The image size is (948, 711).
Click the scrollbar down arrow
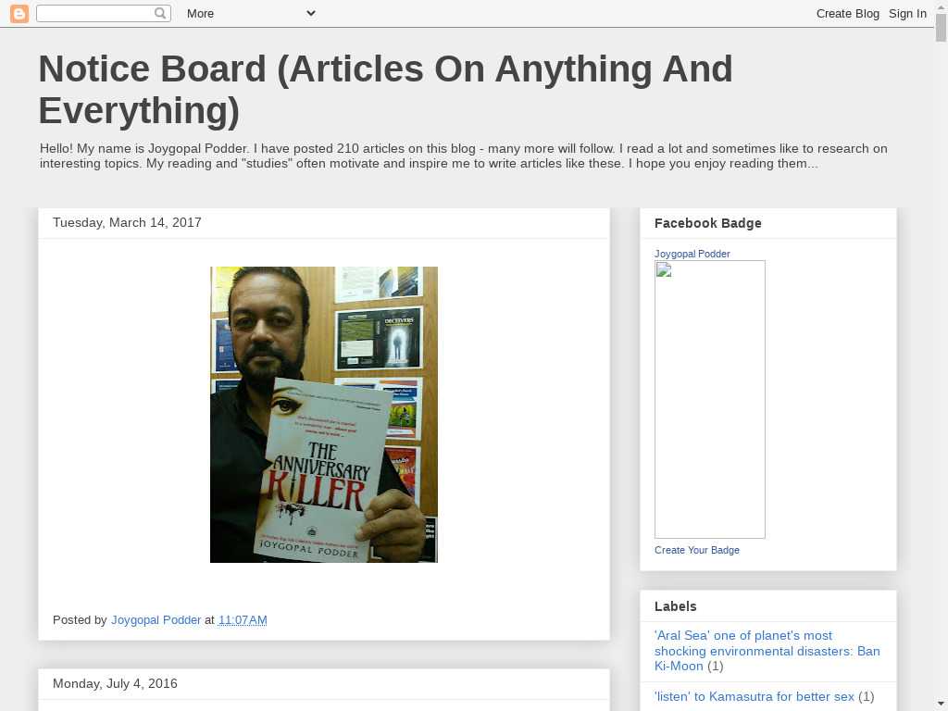pyautogui.click(x=941, y=704)
